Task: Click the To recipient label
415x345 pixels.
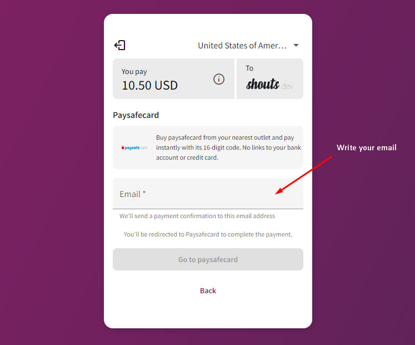Action: click(x=249, y=68)
